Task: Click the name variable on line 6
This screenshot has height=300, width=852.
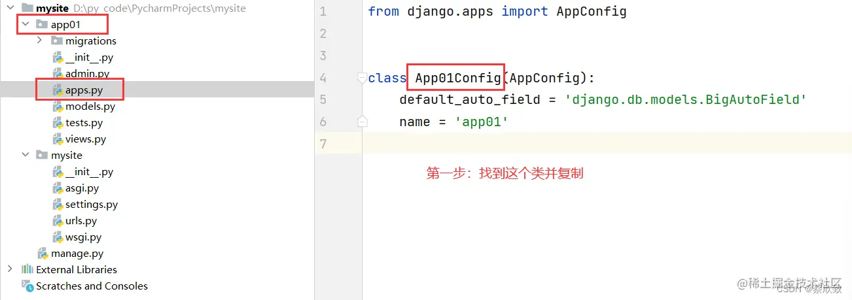Action: coord(415,122)
